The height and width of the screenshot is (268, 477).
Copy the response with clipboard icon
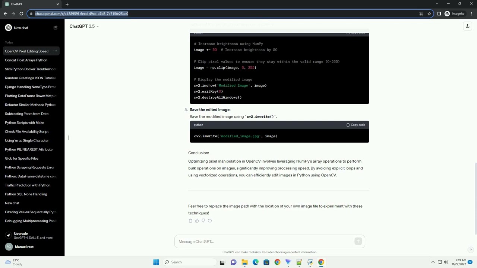tap(190, 221)
